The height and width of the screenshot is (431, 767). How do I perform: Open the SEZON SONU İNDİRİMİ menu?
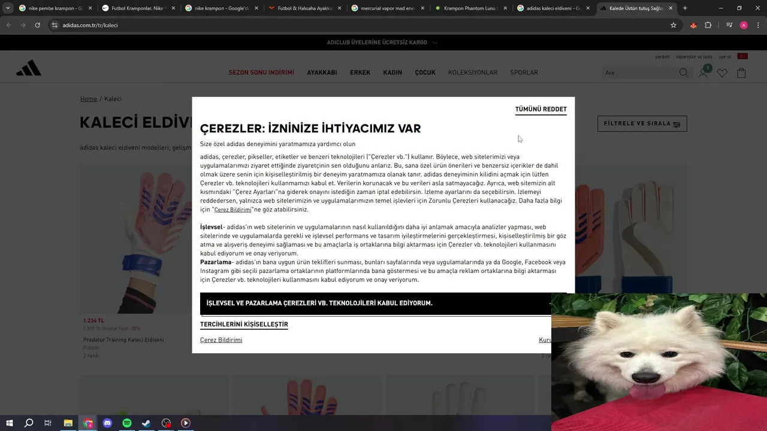(x=261, y=72)
